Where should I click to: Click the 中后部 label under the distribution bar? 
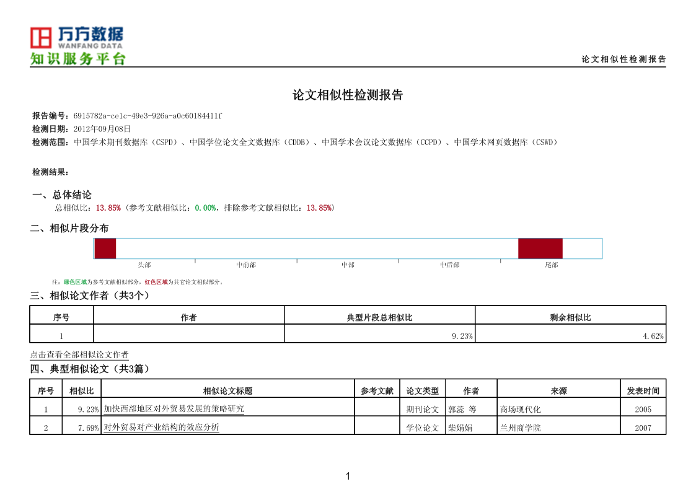pos(450,265)
